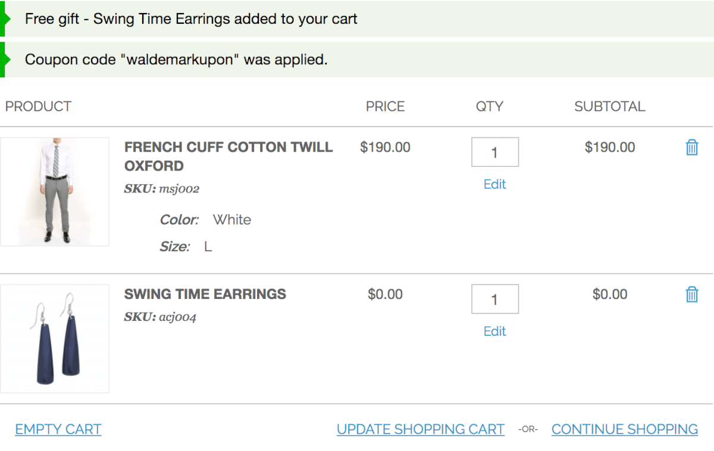This screenshot has height=451, width=714.
Task: Click the SUBTOTAL column header
Action: pyautogui.click(x=609, y=107)
